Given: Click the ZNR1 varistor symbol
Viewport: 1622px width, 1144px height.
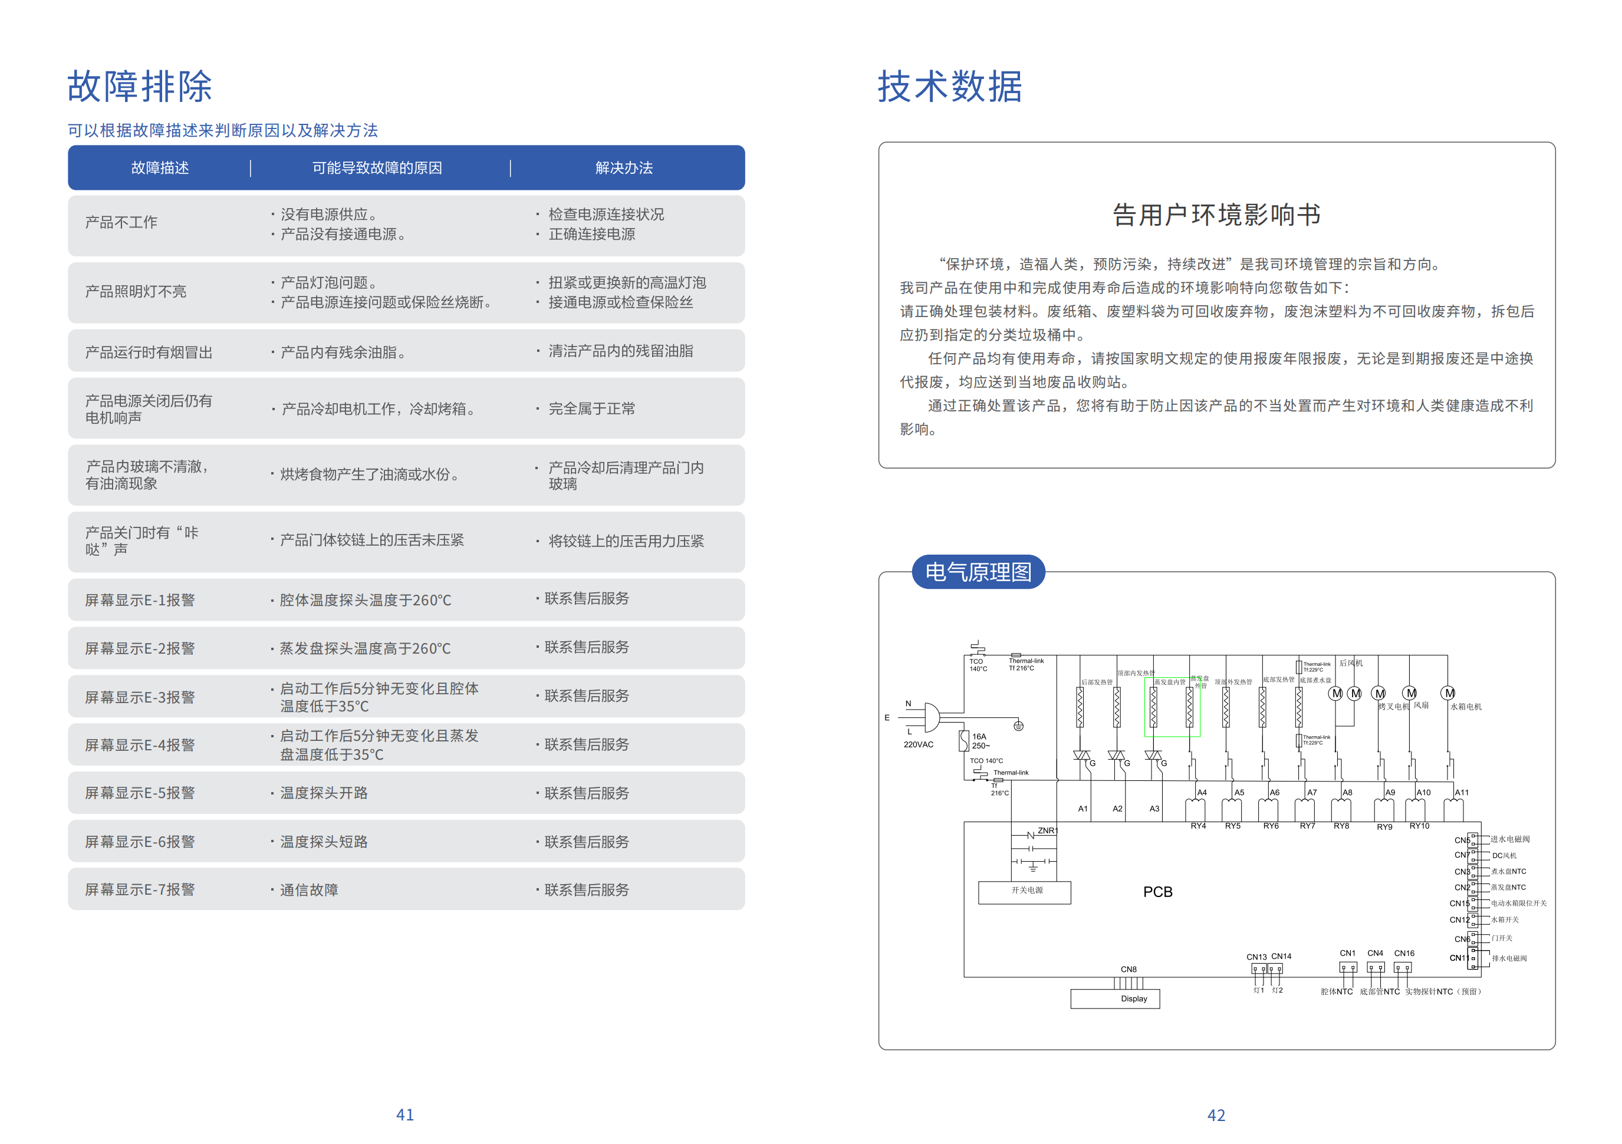Looking at the screenshot, I should click(x=1032, y=835).
